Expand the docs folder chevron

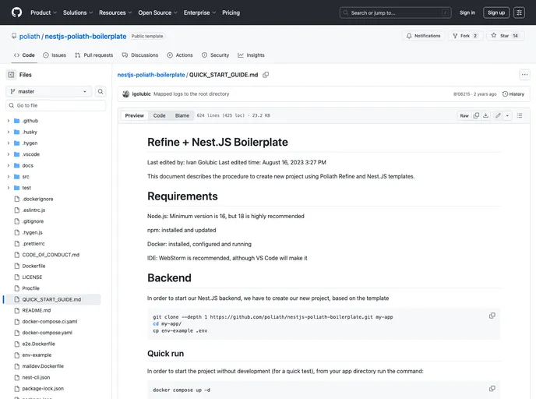click(x=9, y=165)
